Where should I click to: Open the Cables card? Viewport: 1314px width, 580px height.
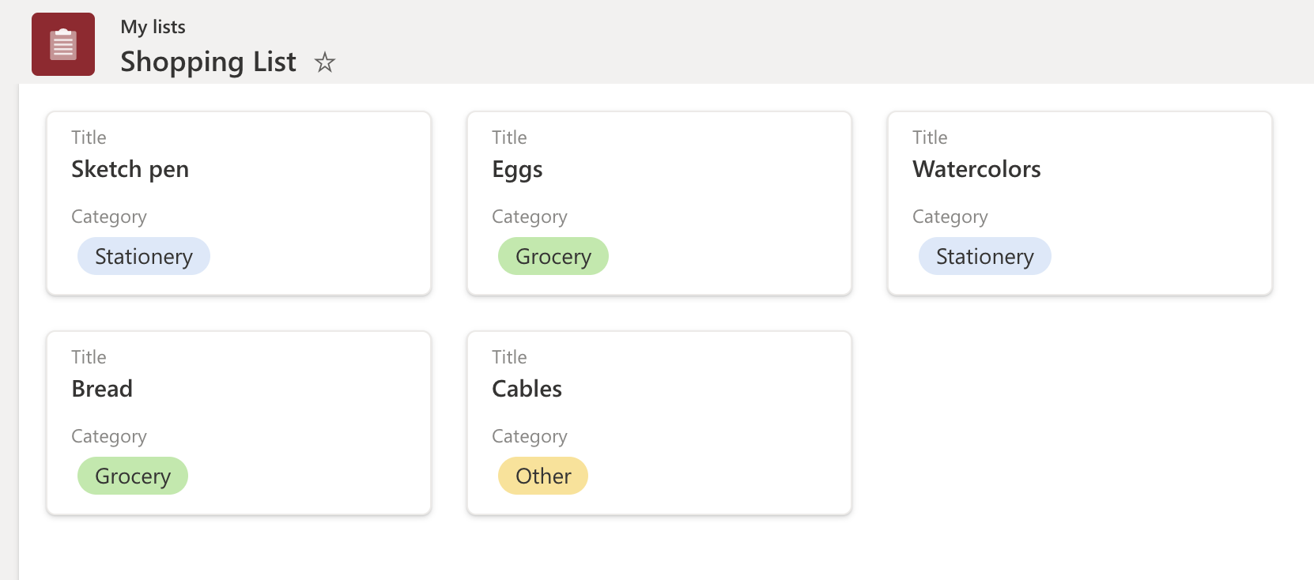pyautogui.click(x=659, y=424)
